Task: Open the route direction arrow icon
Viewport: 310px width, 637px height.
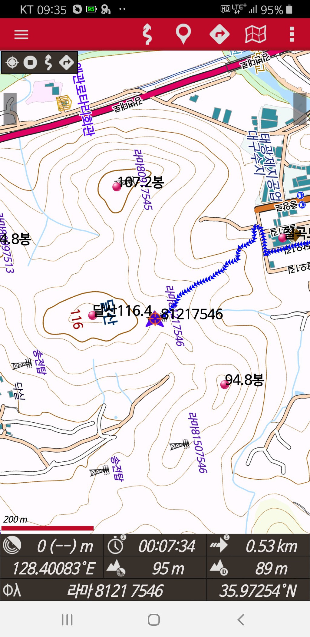Action: (x=219, y=34)
